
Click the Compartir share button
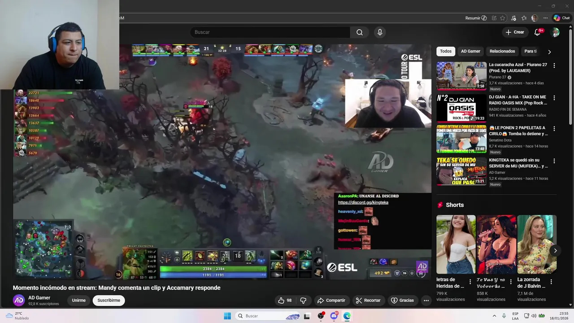331,300
